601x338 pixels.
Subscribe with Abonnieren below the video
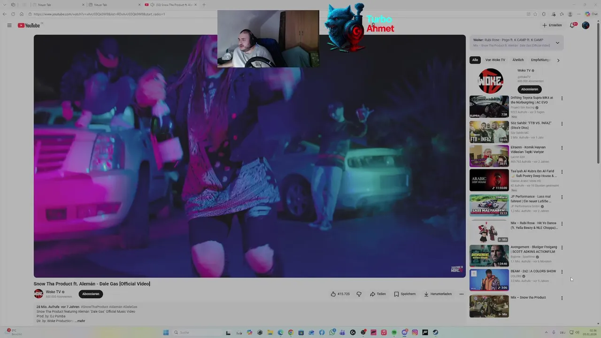tap(91, 294)
